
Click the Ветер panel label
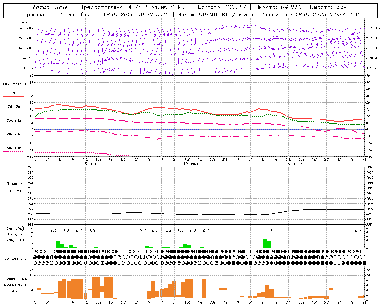pyautogui.click(x=28, y=23)
